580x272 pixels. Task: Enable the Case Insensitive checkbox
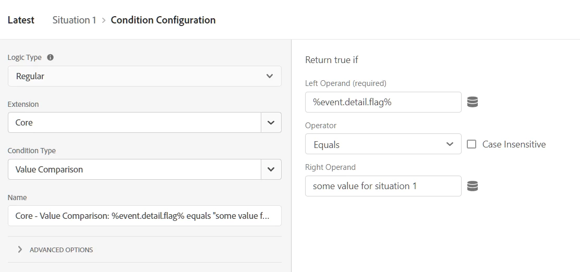tap(472, 144)
